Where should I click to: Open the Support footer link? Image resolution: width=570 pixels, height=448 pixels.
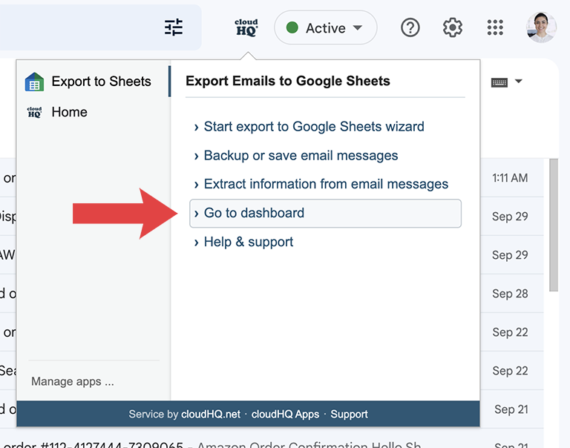[x=349, y=414]
